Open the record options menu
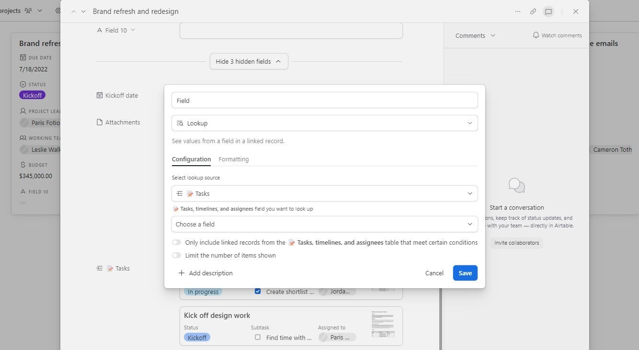 tap(517, 11)
